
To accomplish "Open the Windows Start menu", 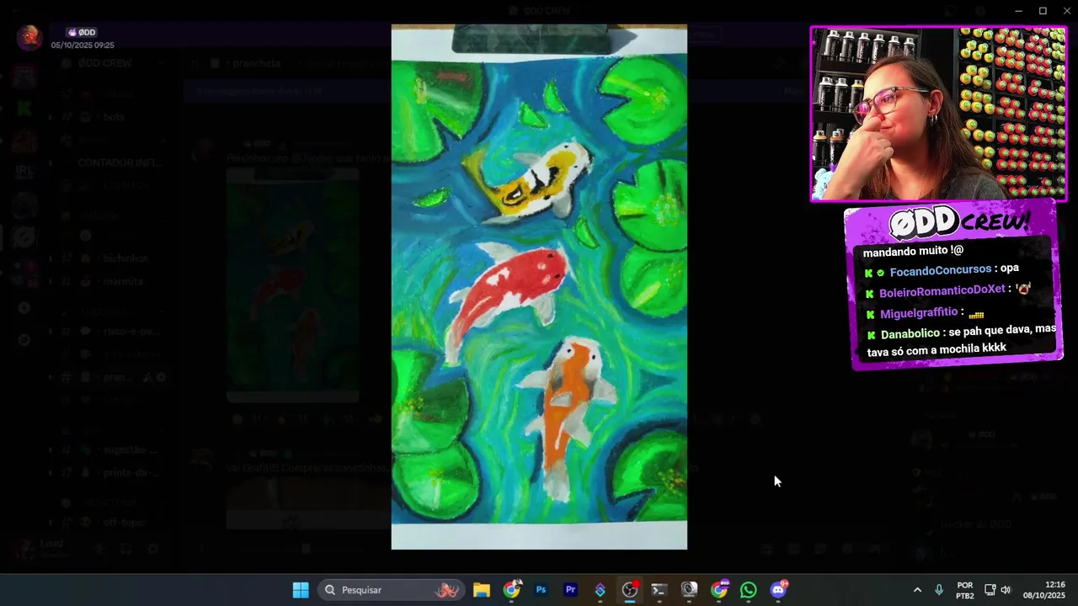I will (x=301, y=590).
